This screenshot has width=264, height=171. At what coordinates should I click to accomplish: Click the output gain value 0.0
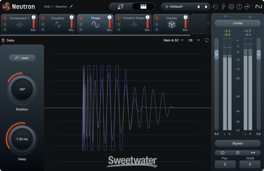(x=259, y=134)
